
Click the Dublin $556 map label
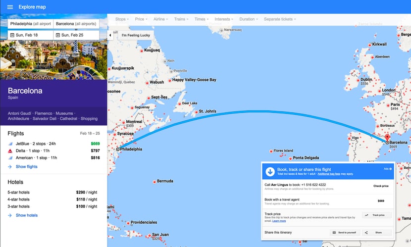(x=366, y=81)
